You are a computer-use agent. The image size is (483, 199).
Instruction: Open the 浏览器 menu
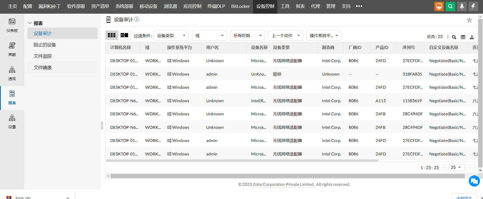170,6
